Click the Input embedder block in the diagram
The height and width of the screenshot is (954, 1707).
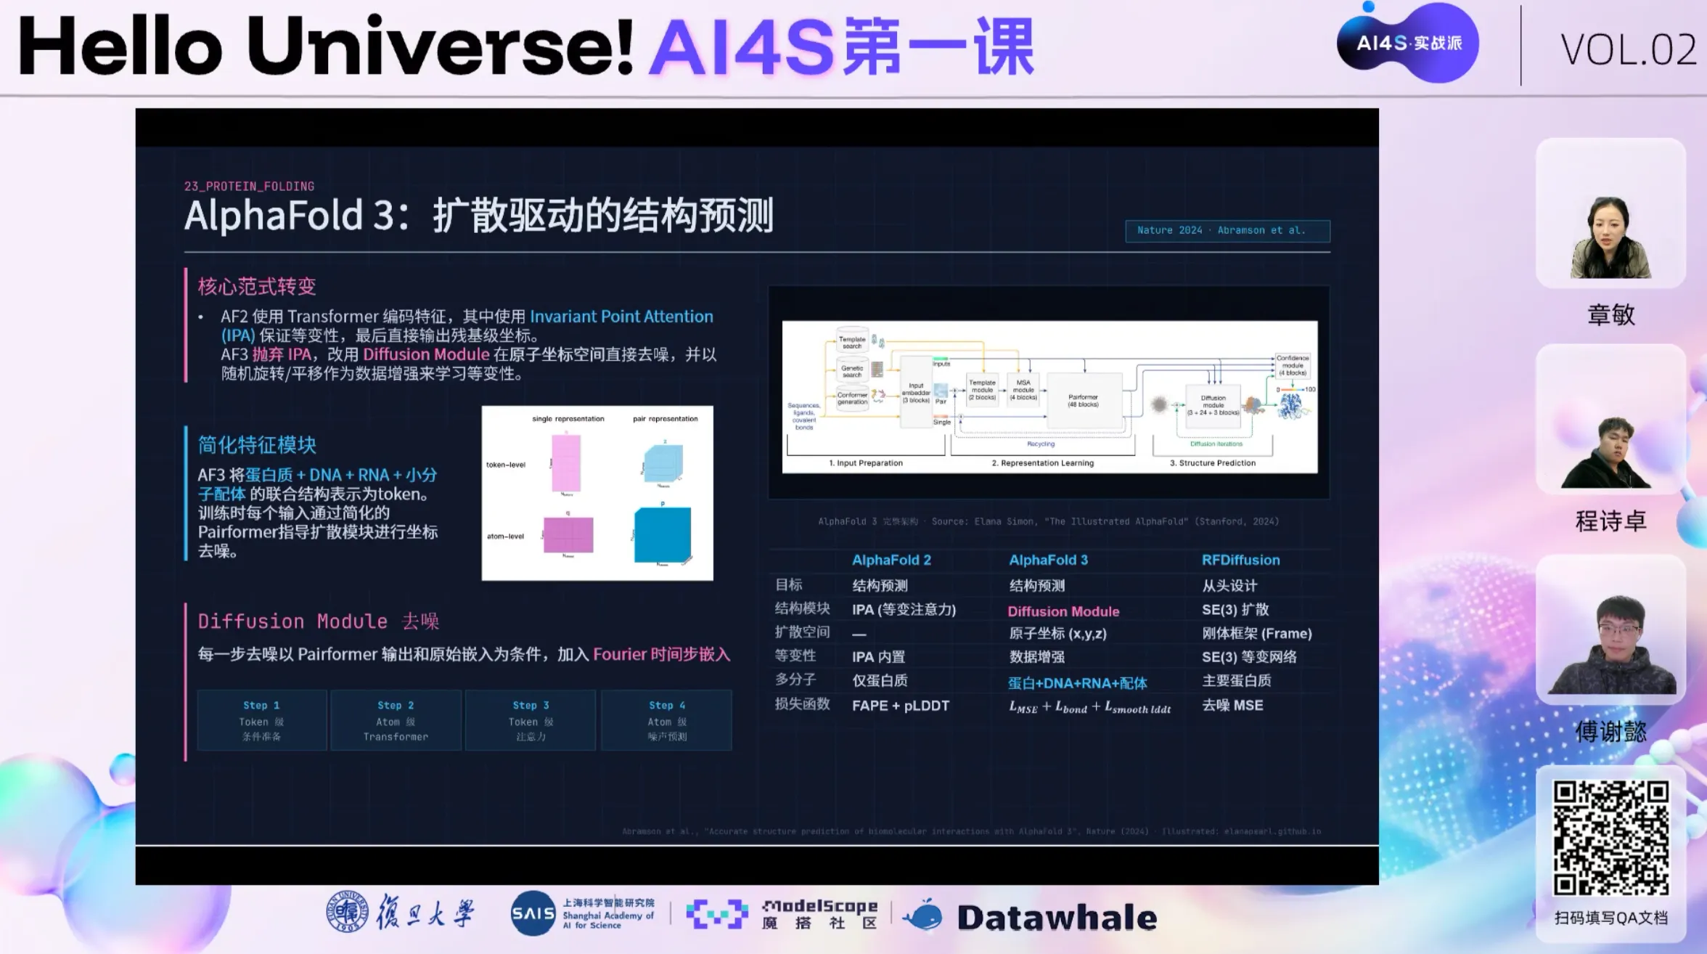point(915,391)
